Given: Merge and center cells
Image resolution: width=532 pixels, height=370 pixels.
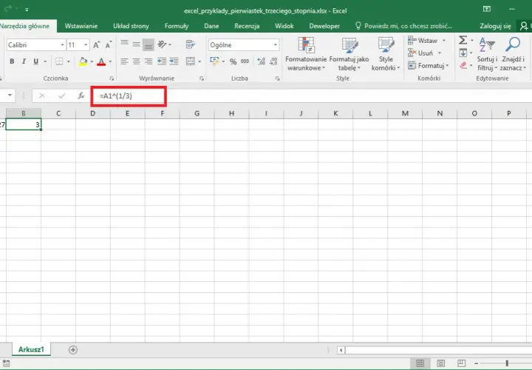Looking at the screenshot, I should (x=191, y=61).
